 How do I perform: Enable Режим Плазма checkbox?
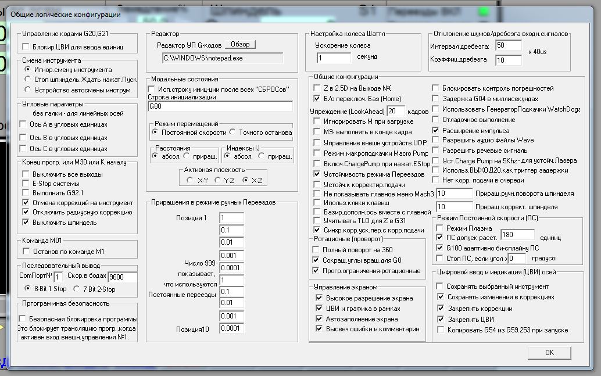(439, 228)
